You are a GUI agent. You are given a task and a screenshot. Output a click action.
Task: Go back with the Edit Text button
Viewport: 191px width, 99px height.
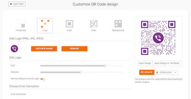click(17, 4)
